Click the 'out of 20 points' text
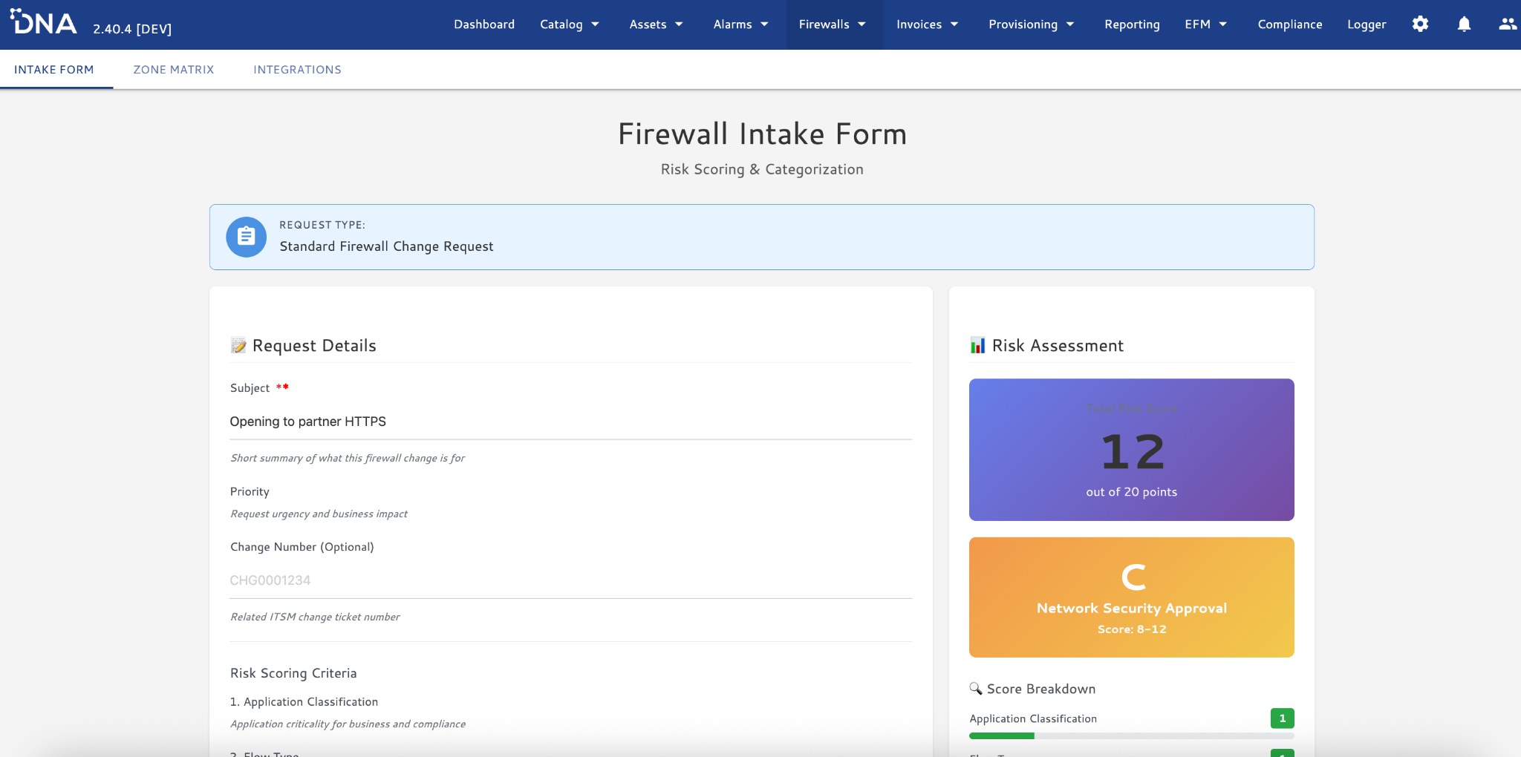The image size is (1521, 757). click(1131, 492)
